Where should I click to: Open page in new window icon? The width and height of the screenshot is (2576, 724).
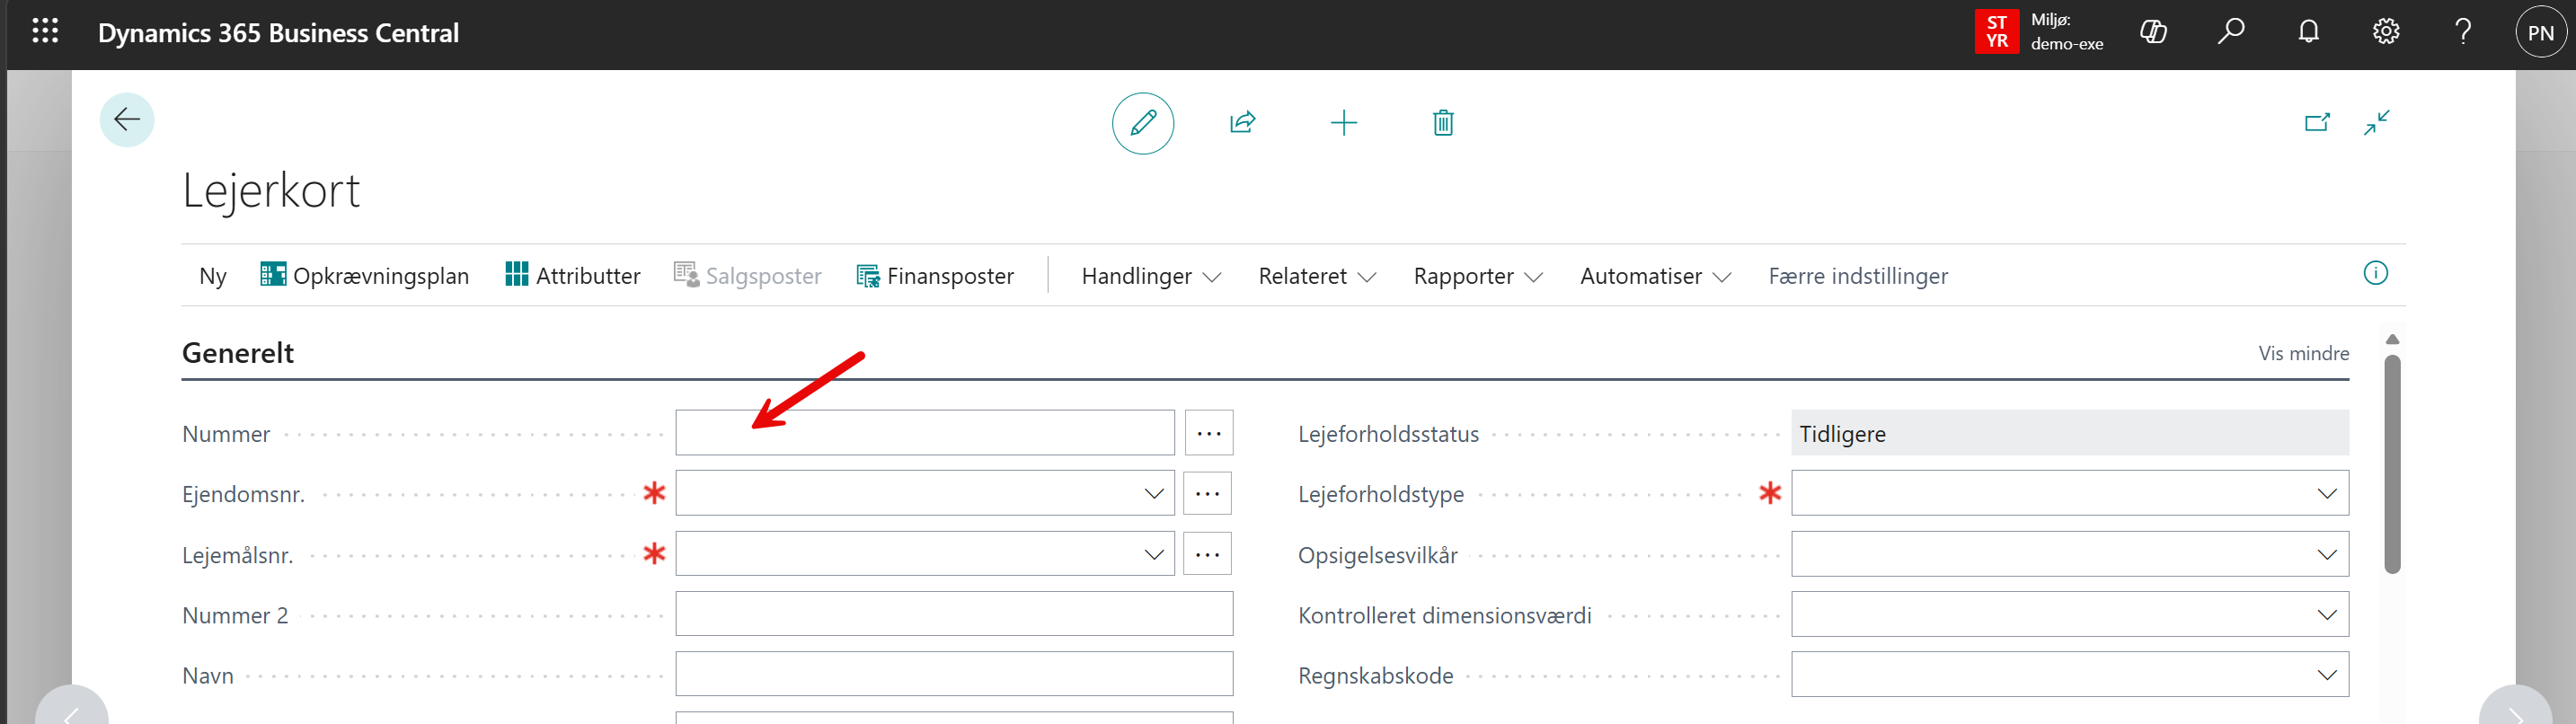[2316, 123]
